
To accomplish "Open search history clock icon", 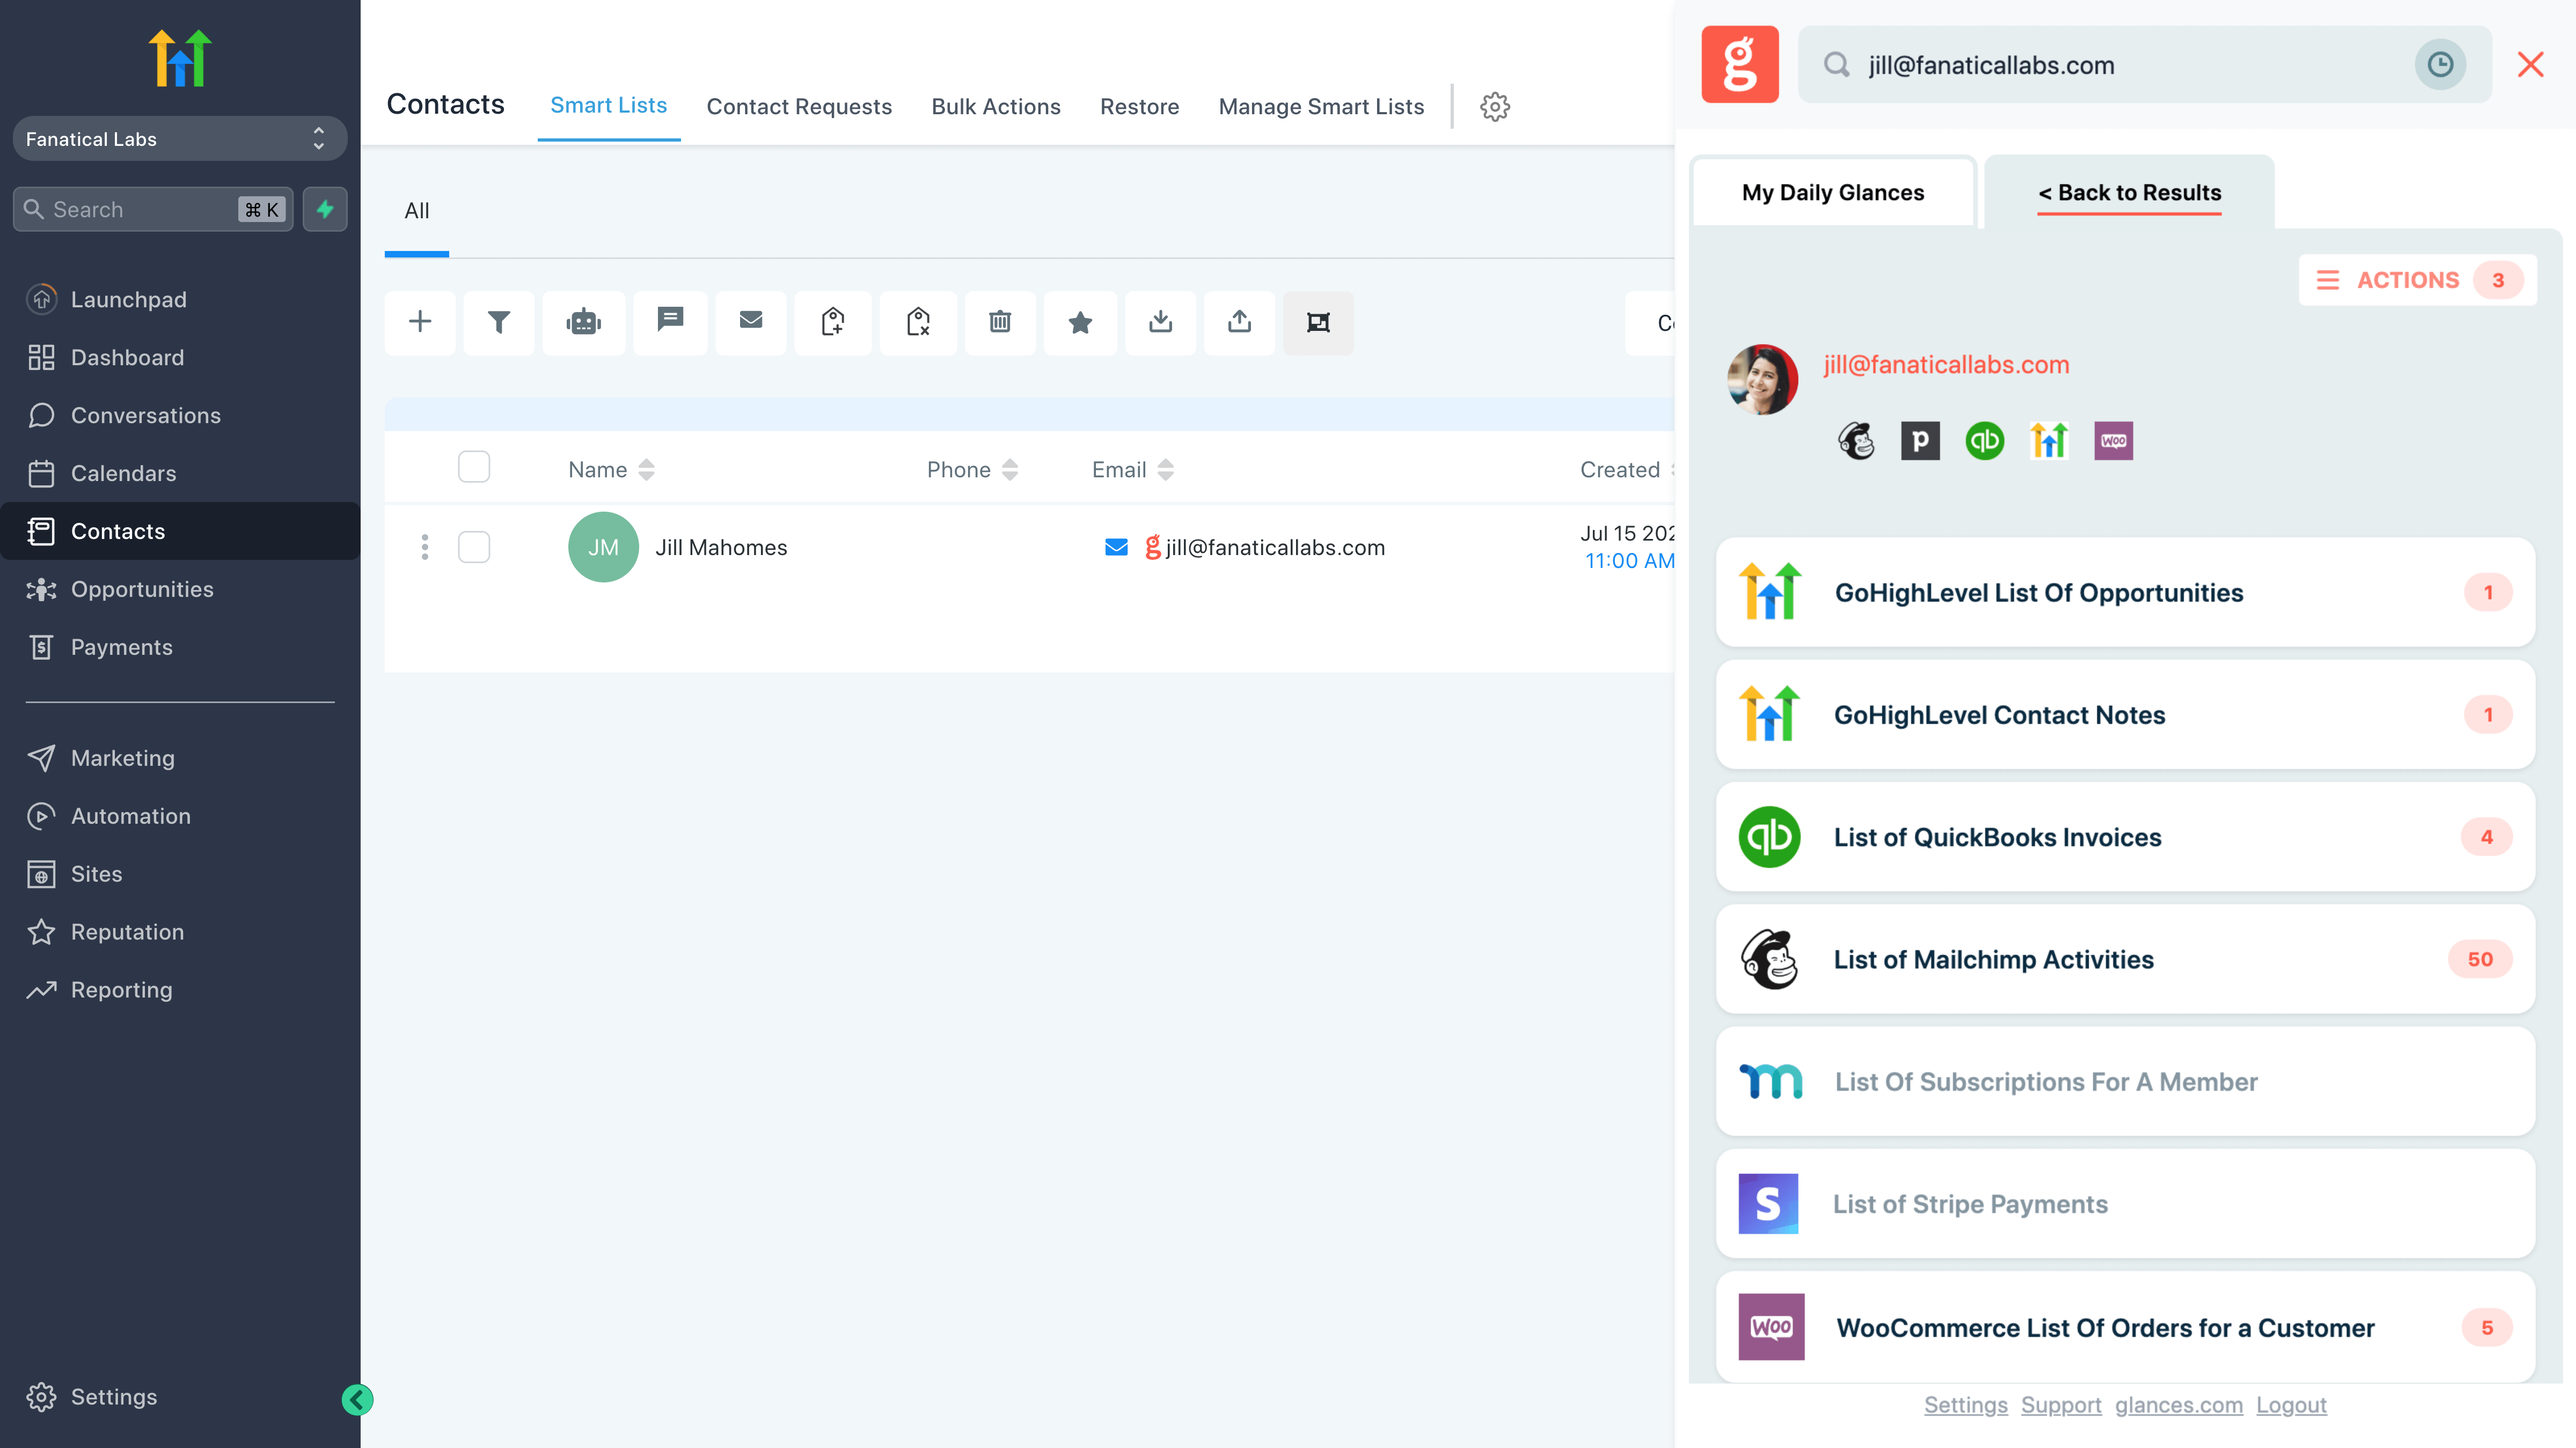I will pos(2440,64).
